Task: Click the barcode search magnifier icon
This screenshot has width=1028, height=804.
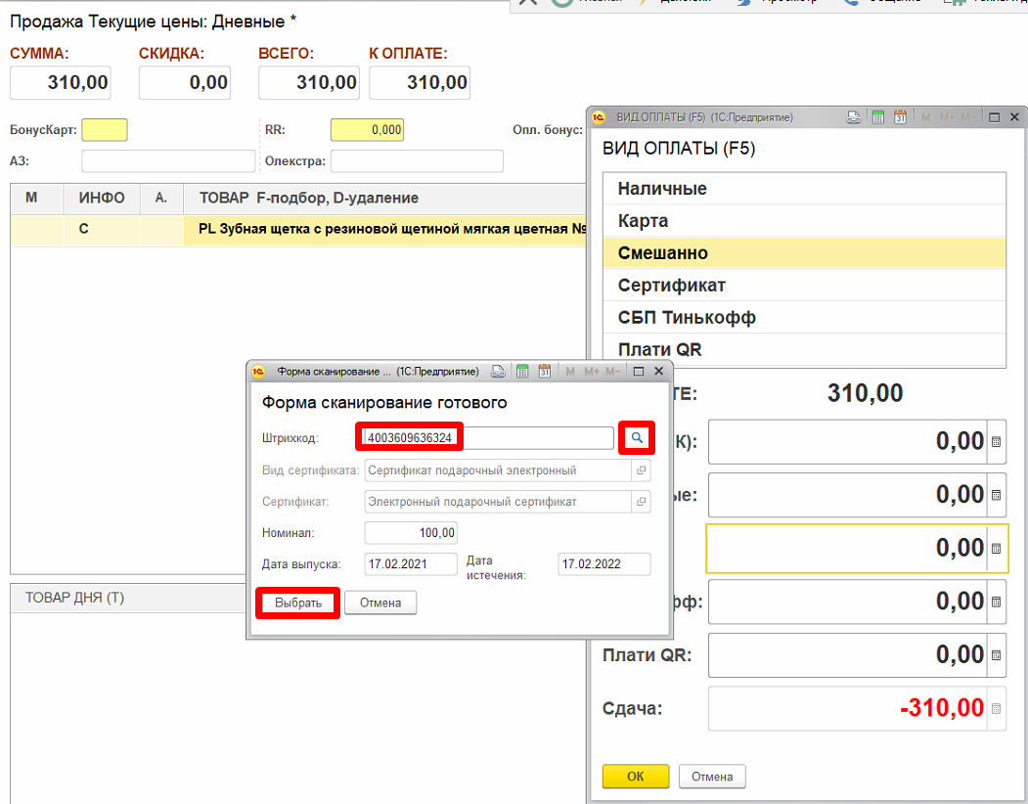Action: pyautogui.click(x=637, y=438)
